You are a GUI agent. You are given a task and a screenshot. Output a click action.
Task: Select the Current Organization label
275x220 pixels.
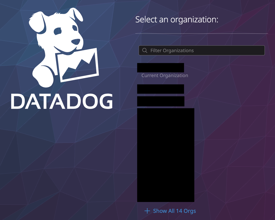coord(165,76)
